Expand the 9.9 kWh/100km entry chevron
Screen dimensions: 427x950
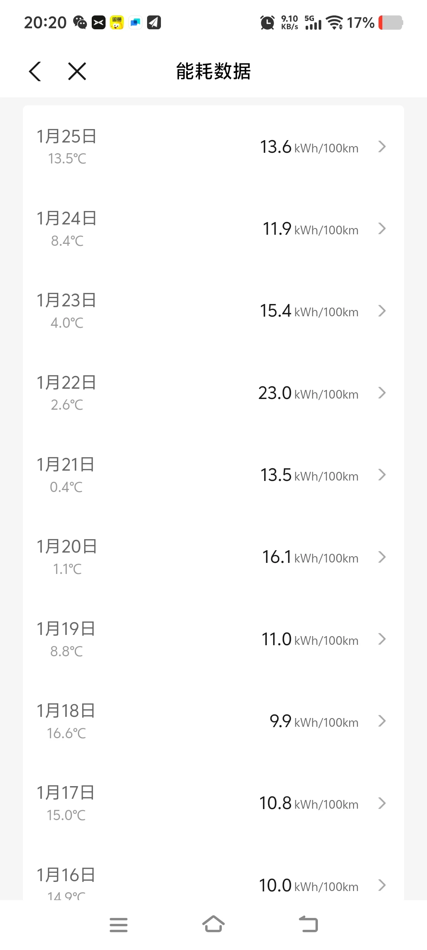point(382,721)
